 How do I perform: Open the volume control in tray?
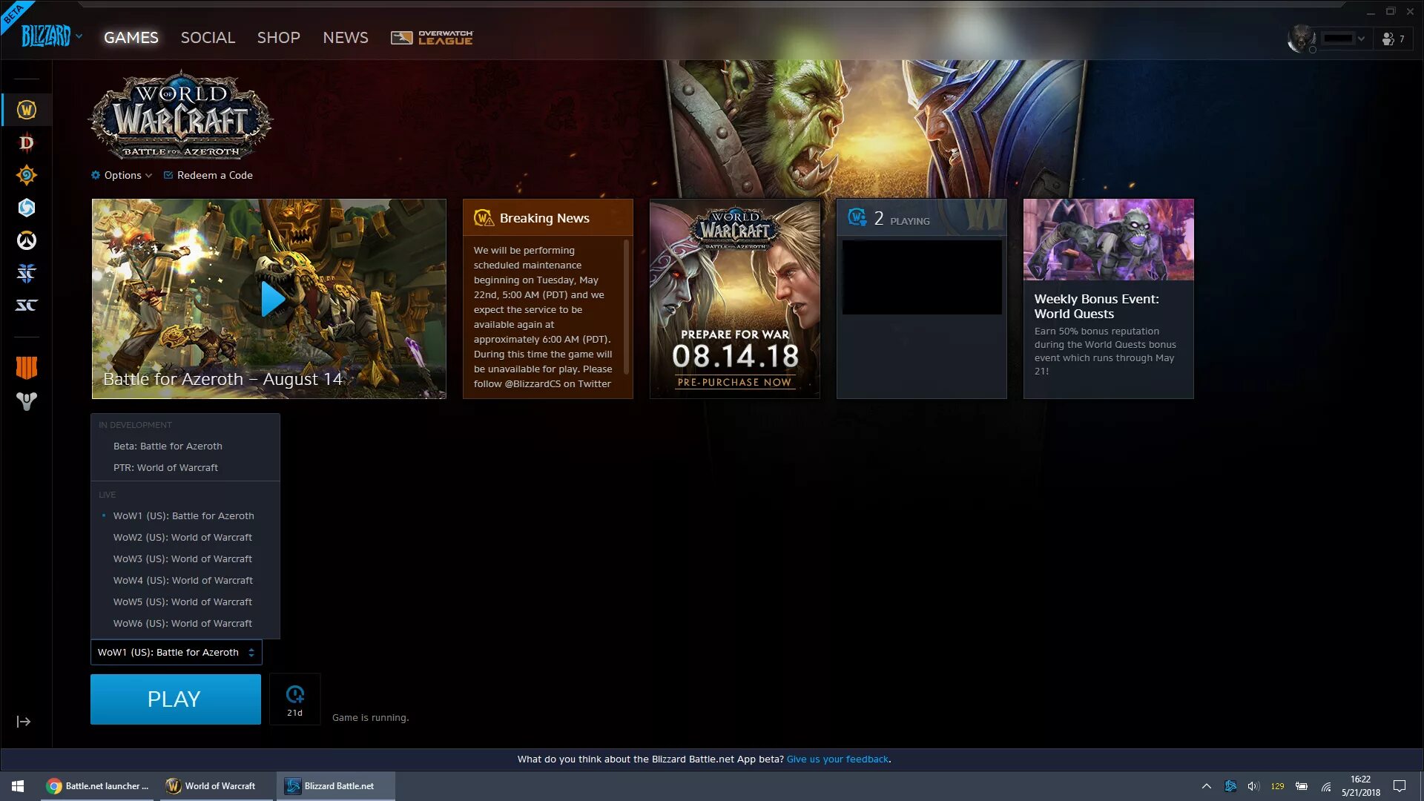1253,786
